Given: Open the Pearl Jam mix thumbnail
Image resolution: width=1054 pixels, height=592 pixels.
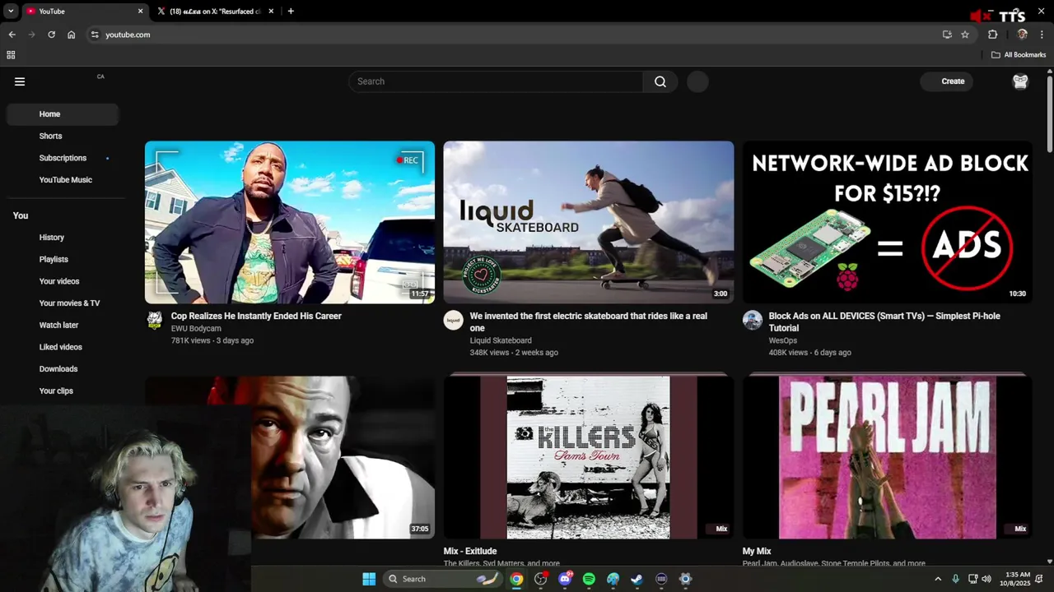Looking at the screenshot, I should click(x=887, y=457).
